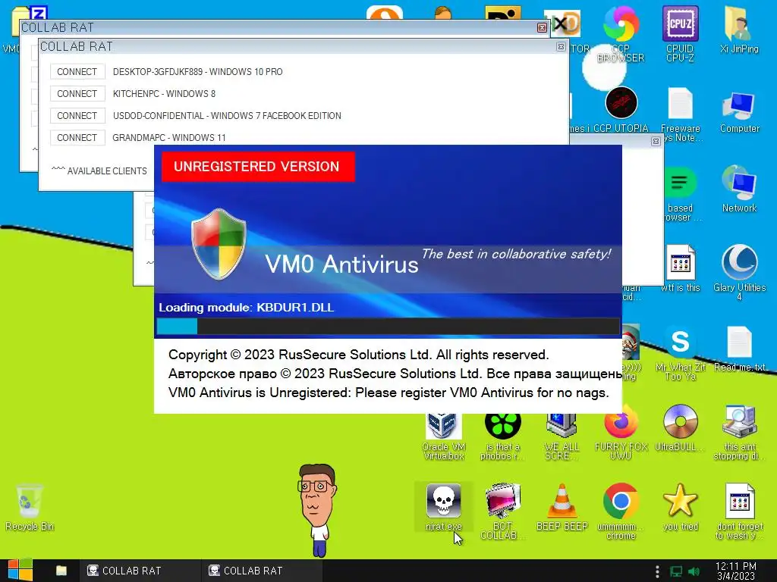The image size is (777, 582).
Task: Open the CCP UTOPIA icon
Action: coord(621,109)
